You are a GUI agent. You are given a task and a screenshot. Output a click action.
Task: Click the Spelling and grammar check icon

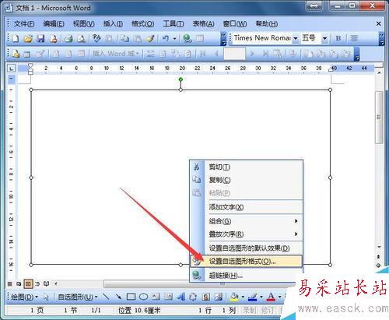[x=96, y=39]
